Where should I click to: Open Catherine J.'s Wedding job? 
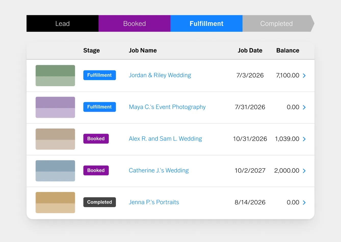159,171
